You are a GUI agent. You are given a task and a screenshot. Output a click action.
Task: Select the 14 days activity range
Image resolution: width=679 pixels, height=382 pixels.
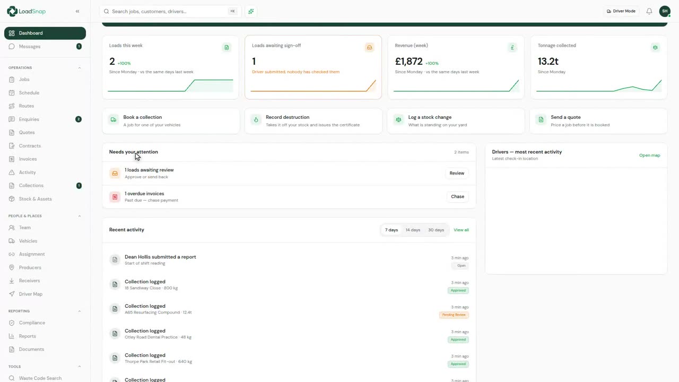[x=413, y=230]
